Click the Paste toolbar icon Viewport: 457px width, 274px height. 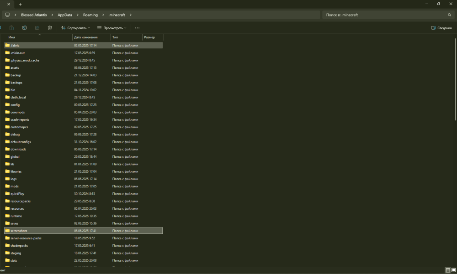point(12,28)
